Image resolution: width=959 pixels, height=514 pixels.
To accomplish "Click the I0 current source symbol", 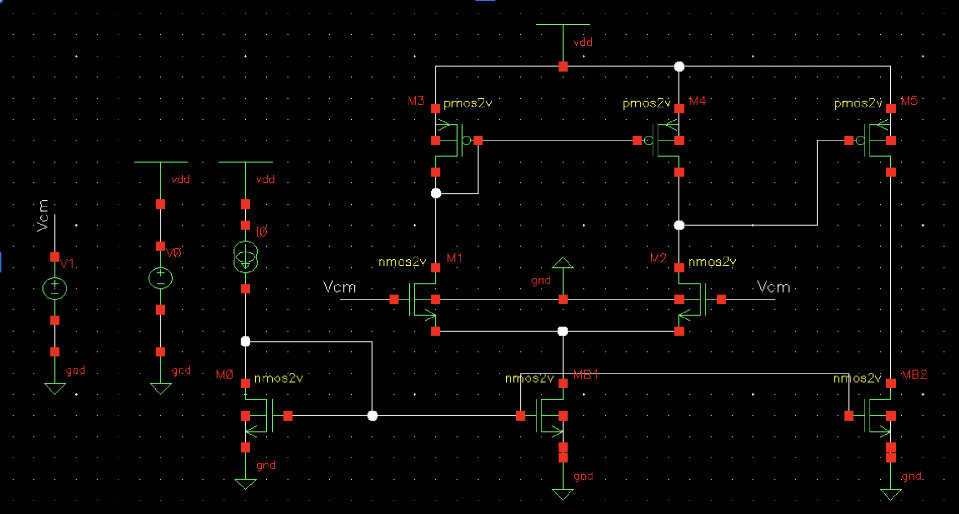I will click(x=245, y=257).
